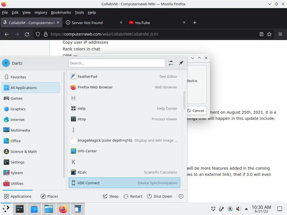Reload the current page
The image size is (287, 215).
tap(27, 34)
